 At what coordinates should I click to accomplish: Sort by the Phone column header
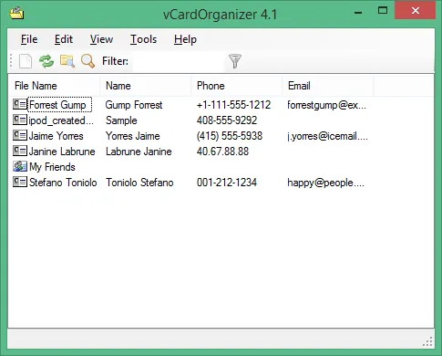coord(236,86)
